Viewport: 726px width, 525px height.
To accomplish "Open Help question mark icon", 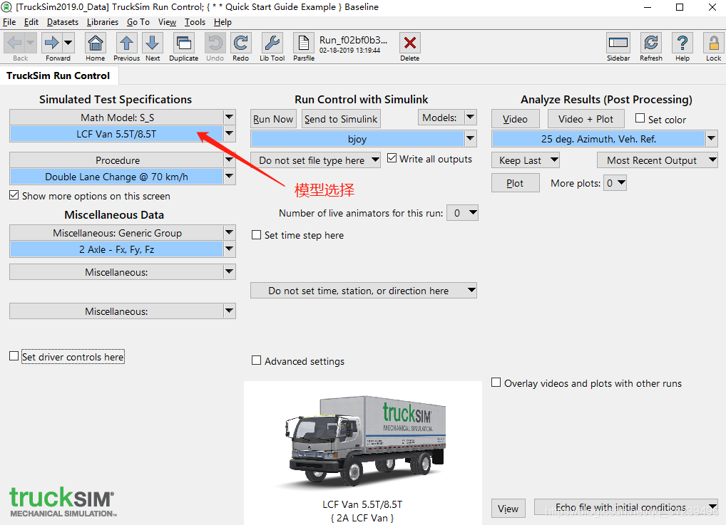I will click(x=682, y=43).
